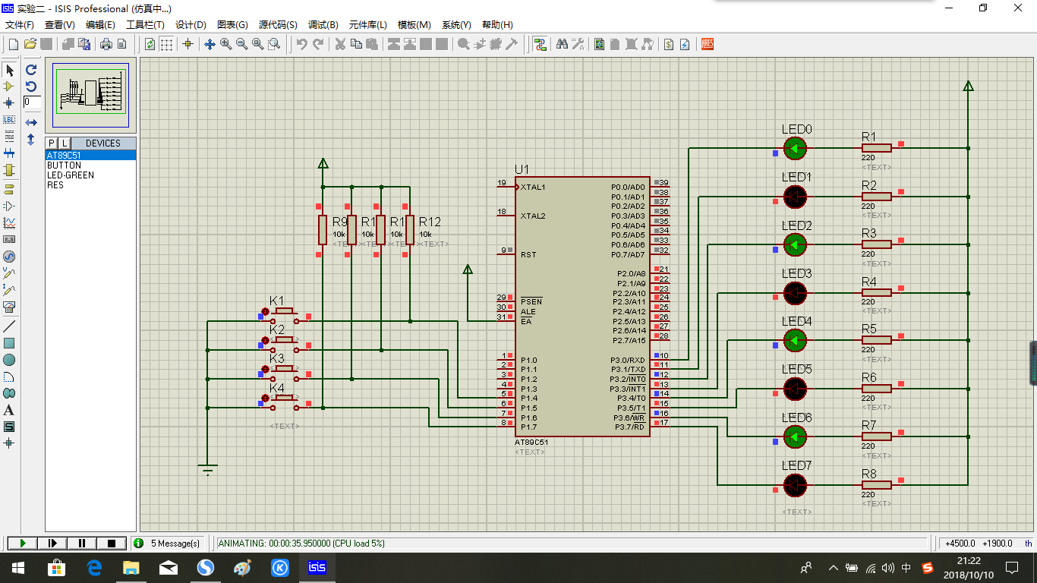
Task: Open the Electrical Rule Check icon
Action: tap(685, 44)
